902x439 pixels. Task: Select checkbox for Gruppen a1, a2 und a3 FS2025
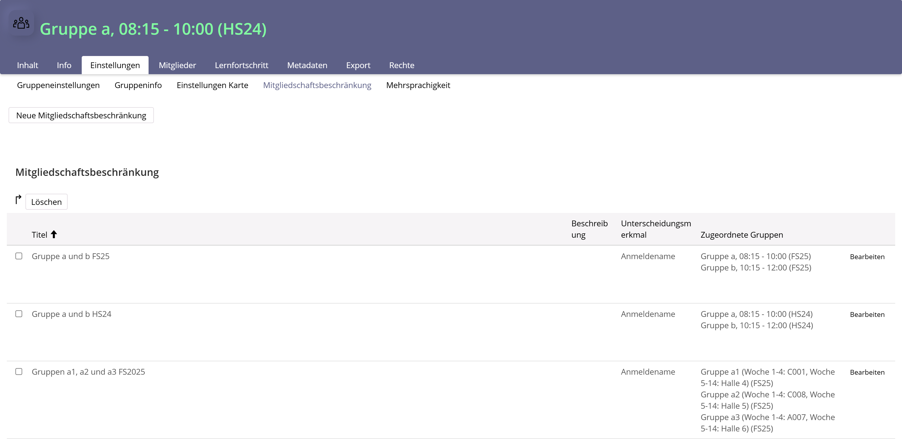pos(19,372)
